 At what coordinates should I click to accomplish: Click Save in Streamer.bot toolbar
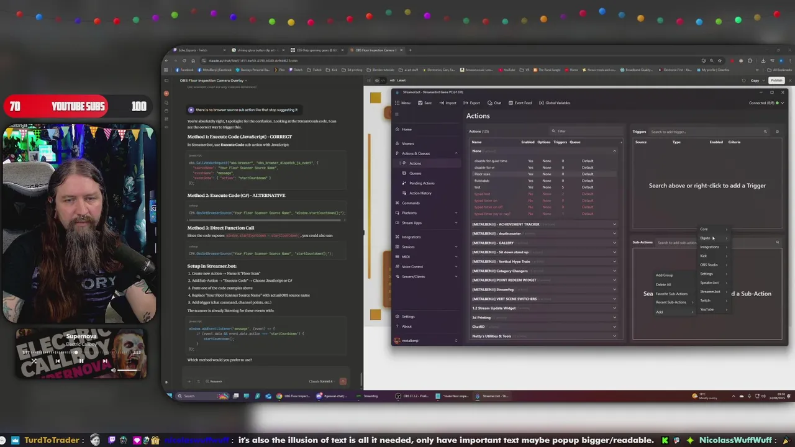pos(425,103)
